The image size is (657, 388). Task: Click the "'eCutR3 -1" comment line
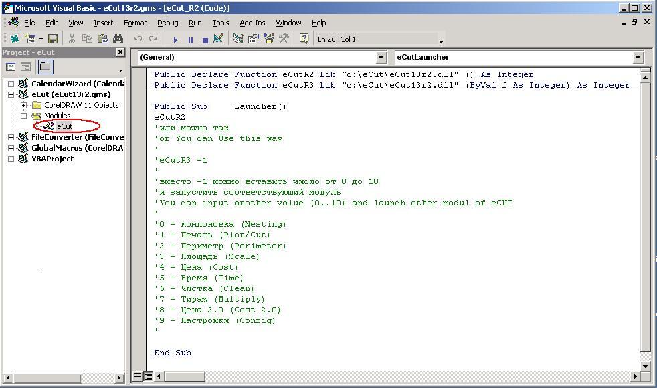click(181, 160)
